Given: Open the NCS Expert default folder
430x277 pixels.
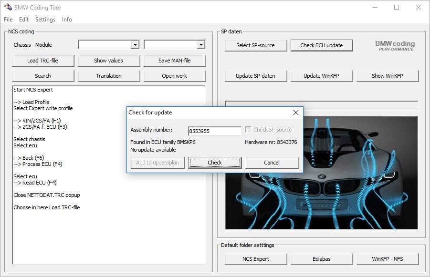Looking at the screenshot, I should (255, 259).
